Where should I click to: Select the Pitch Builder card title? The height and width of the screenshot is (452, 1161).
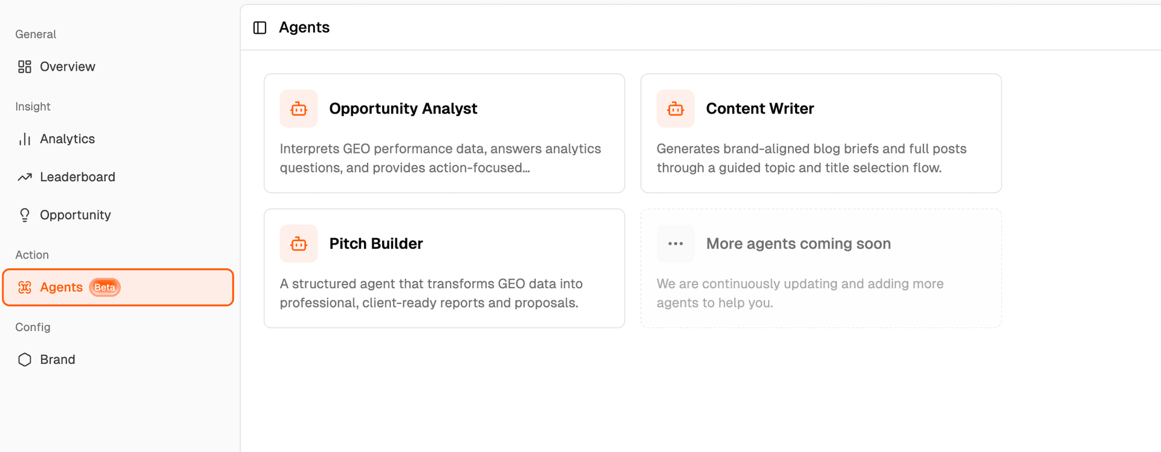376,244
